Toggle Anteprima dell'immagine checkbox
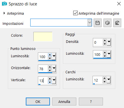The image size is (124, 108). [75, 13]
